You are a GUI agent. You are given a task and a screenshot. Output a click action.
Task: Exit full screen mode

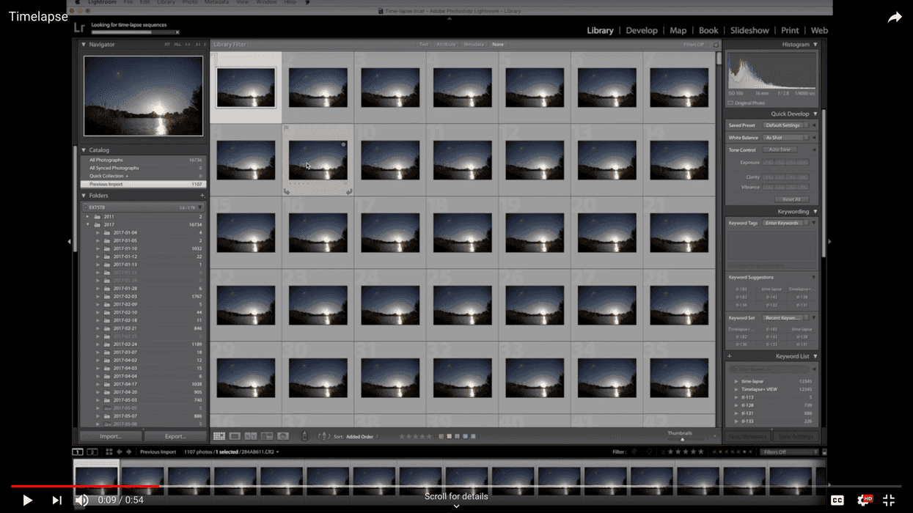click(x=889, y=500)
